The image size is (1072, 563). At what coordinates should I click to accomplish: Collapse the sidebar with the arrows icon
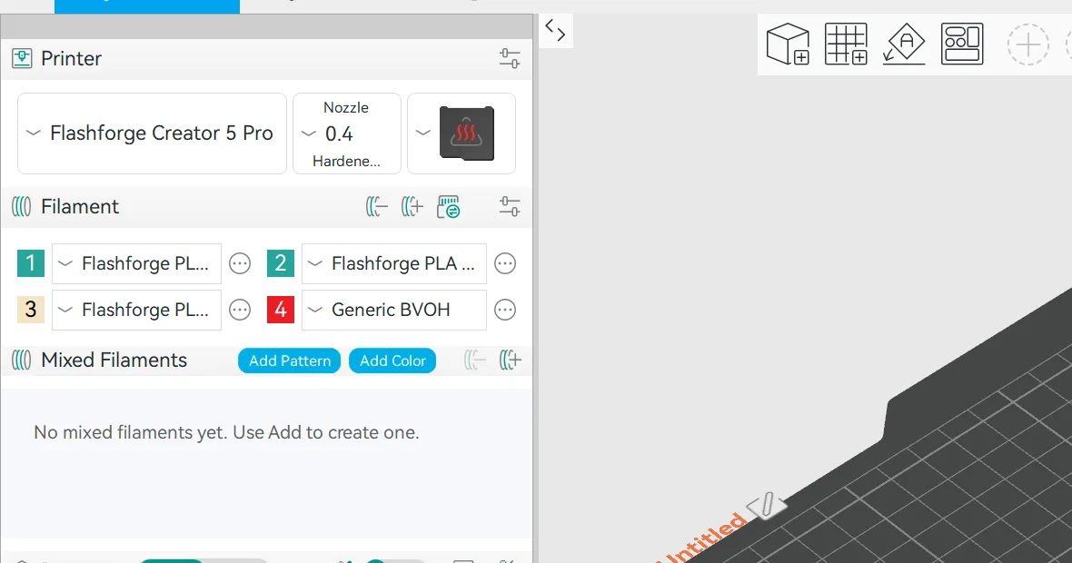click(555, 31)
